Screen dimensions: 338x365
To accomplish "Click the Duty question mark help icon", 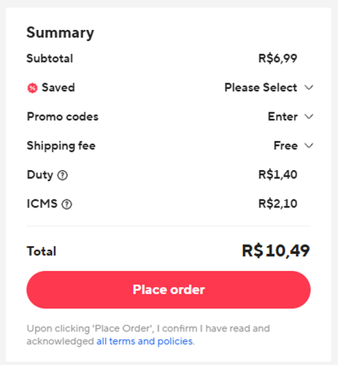I will [63, 175].
